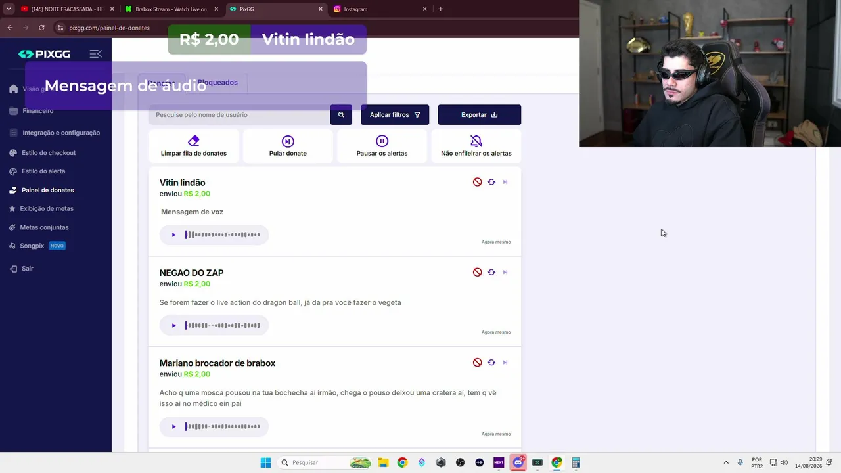Skip the current donation with Pular donate

pos(288,146)
